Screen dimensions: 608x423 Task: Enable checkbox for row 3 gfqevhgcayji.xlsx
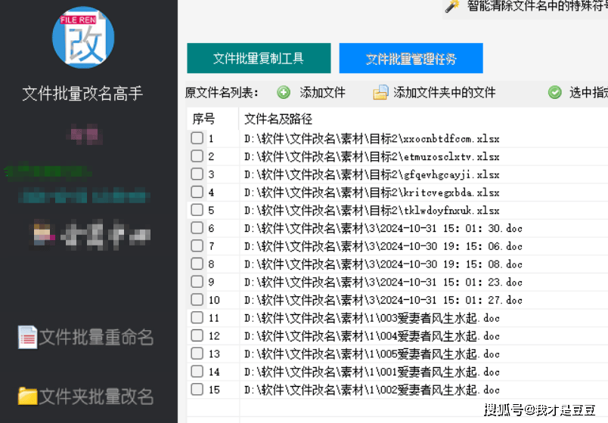(x=197, y=174)
